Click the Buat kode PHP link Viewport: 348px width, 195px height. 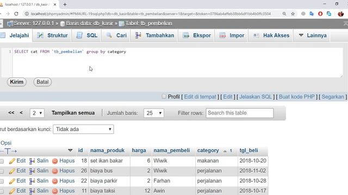(x=296, y=97)
